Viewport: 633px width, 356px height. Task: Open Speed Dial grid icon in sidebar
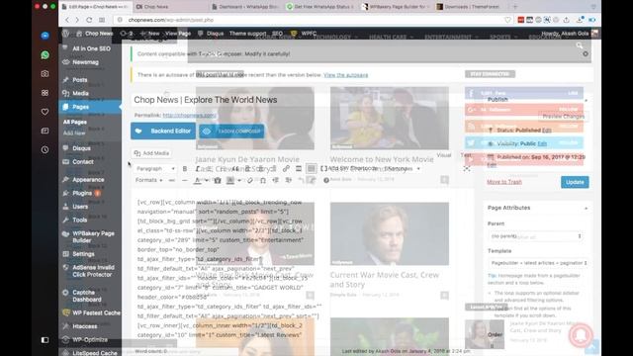pyautogui.click(x=45, y=93)
